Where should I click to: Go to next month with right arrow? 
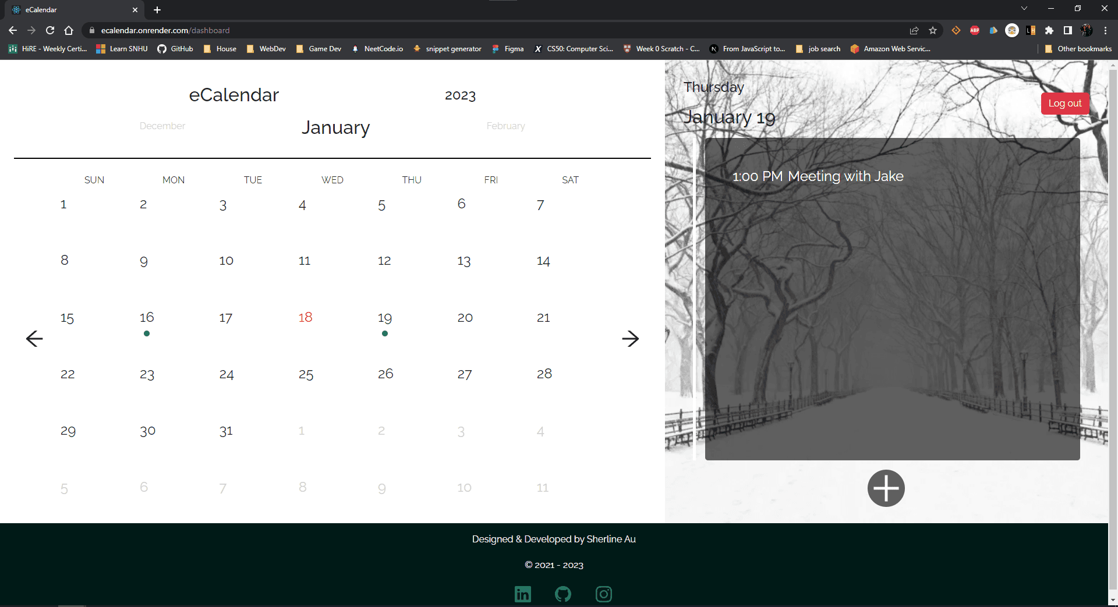pyautogui.click(x=630, y=339)
